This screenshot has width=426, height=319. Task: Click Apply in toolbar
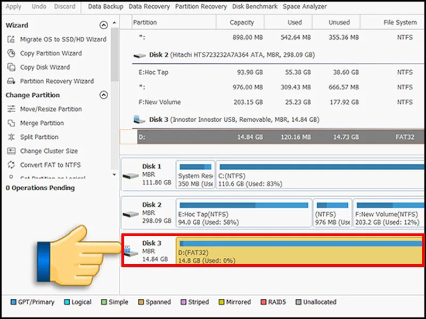13,6
